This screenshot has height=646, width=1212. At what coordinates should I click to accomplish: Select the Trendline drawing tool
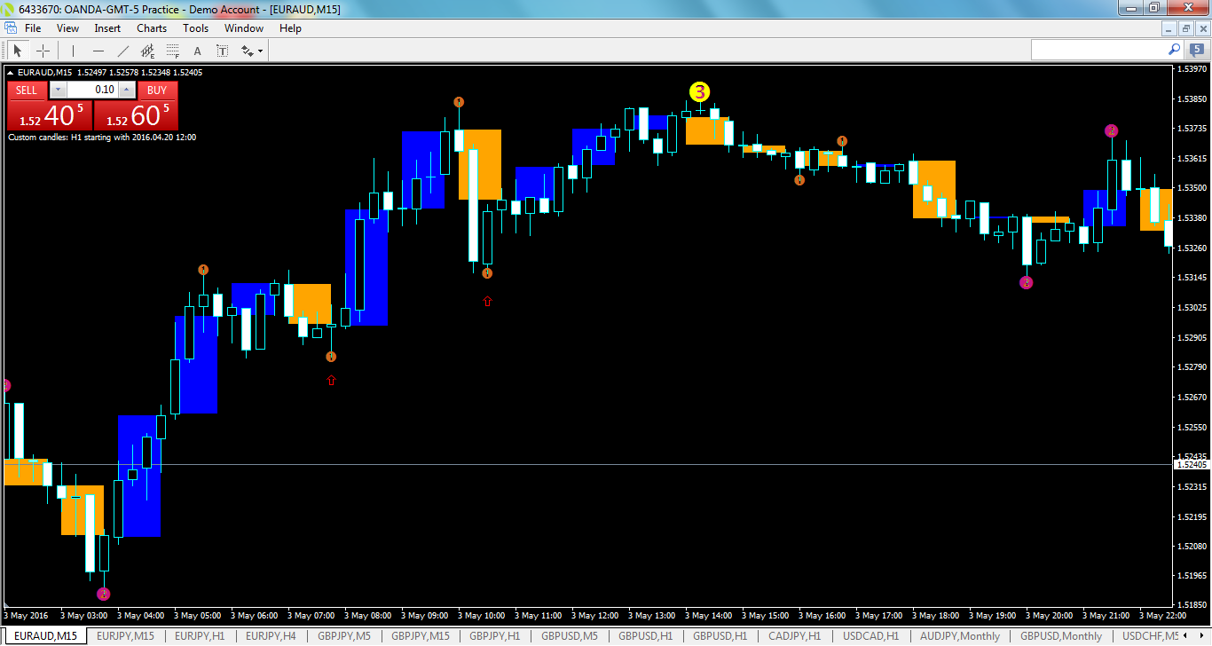click(122, 51)
